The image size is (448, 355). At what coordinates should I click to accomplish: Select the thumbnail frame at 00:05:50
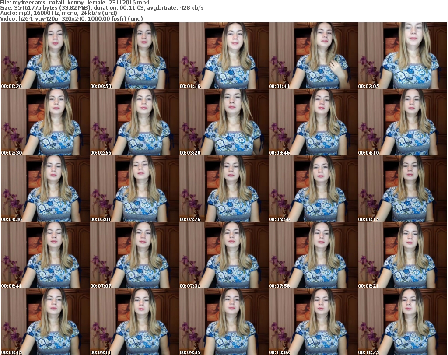click(x=313, y=189)
